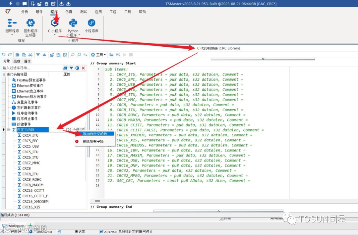
Task: Click the script filter icon beside the filter box
Action: [65, 68]
